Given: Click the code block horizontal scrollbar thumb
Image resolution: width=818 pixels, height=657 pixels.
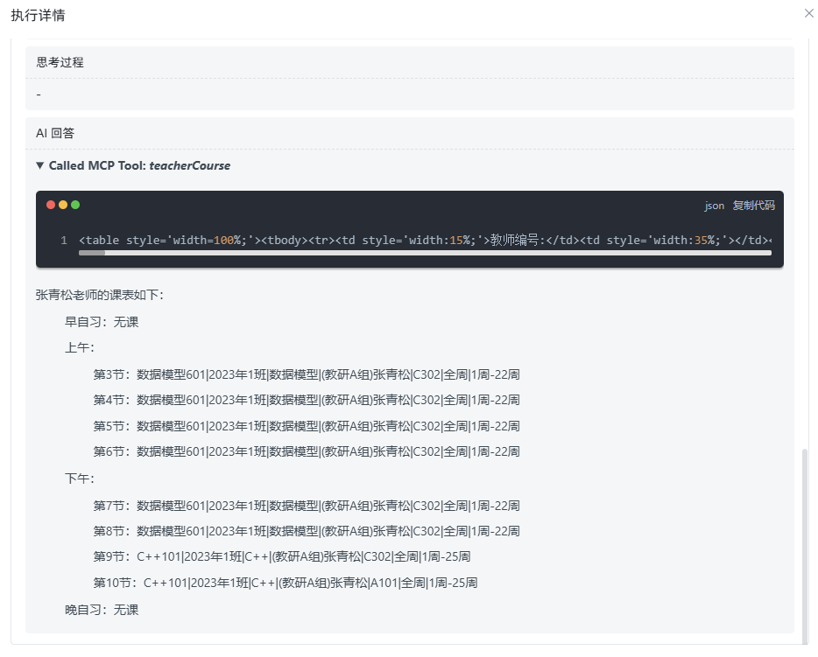Looking at the screenshot, I should [x=92, y=253].
